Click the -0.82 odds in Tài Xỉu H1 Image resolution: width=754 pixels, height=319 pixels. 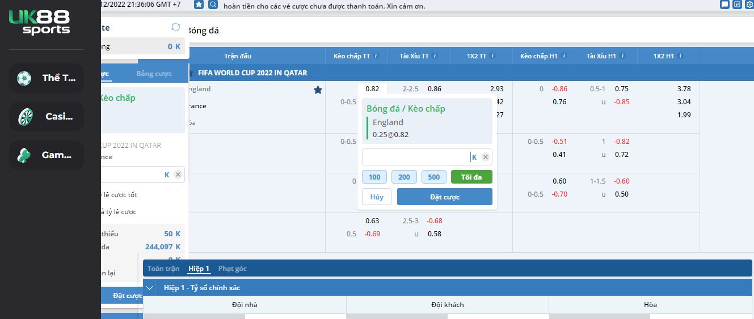click(622, 141)
